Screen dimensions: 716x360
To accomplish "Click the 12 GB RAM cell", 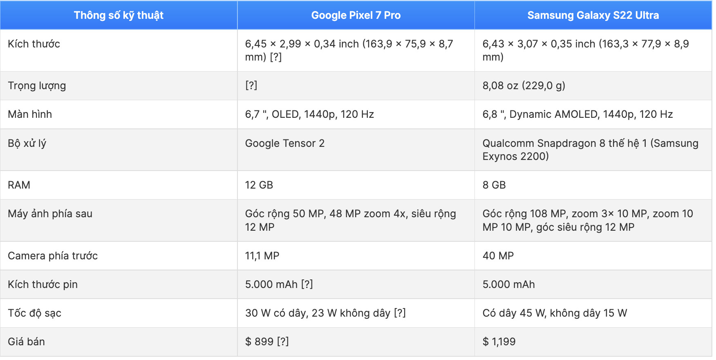I will (259, 185).
